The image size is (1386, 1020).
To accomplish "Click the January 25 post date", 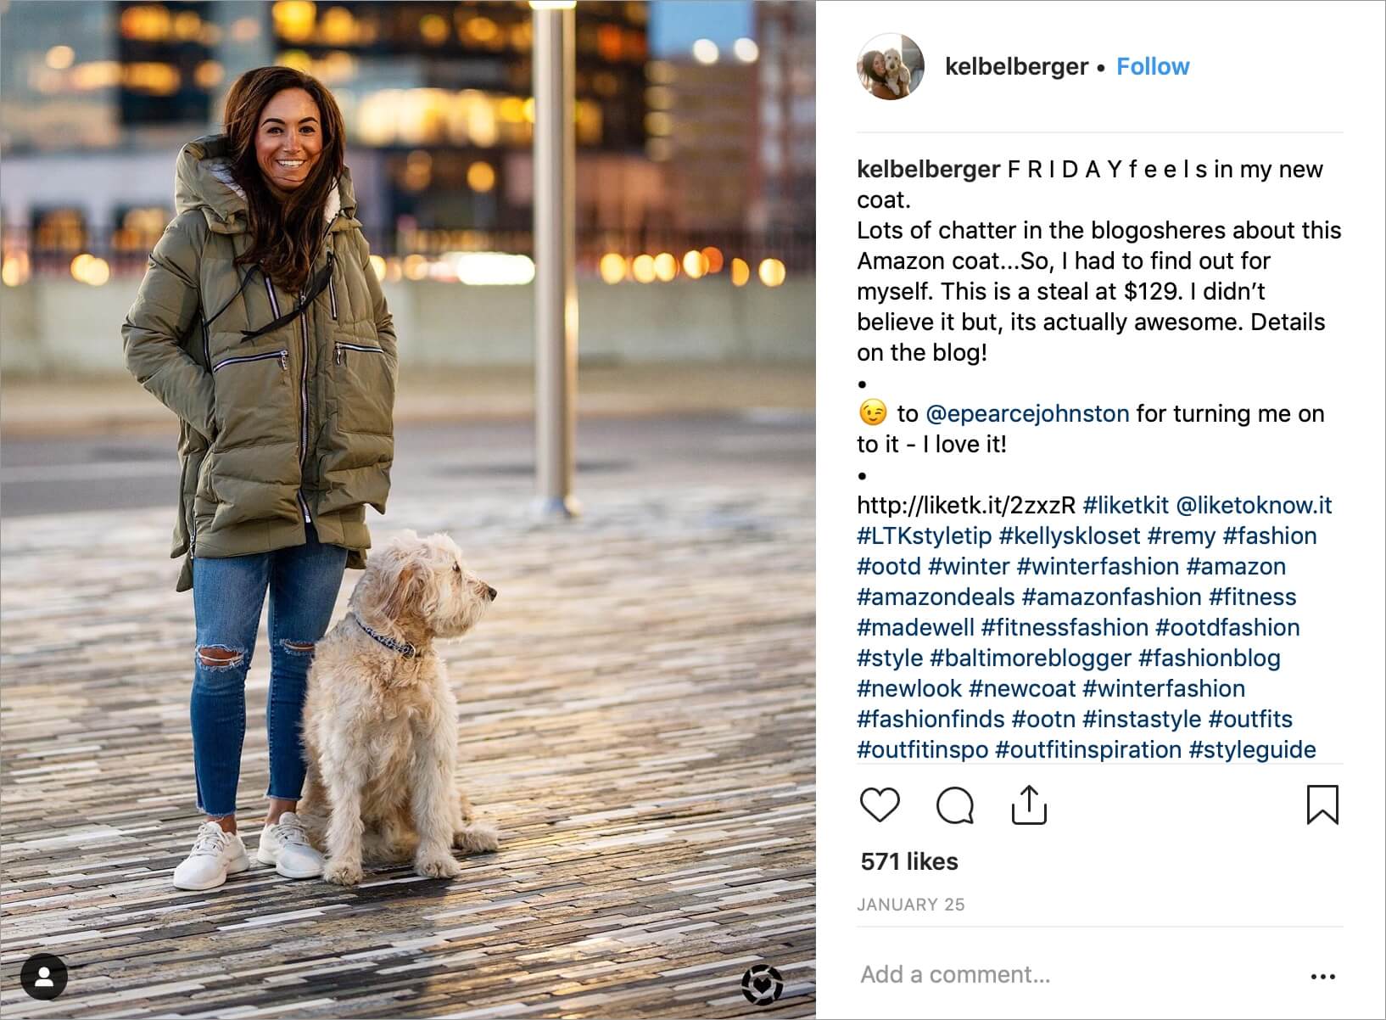I will tap(911, 905).
